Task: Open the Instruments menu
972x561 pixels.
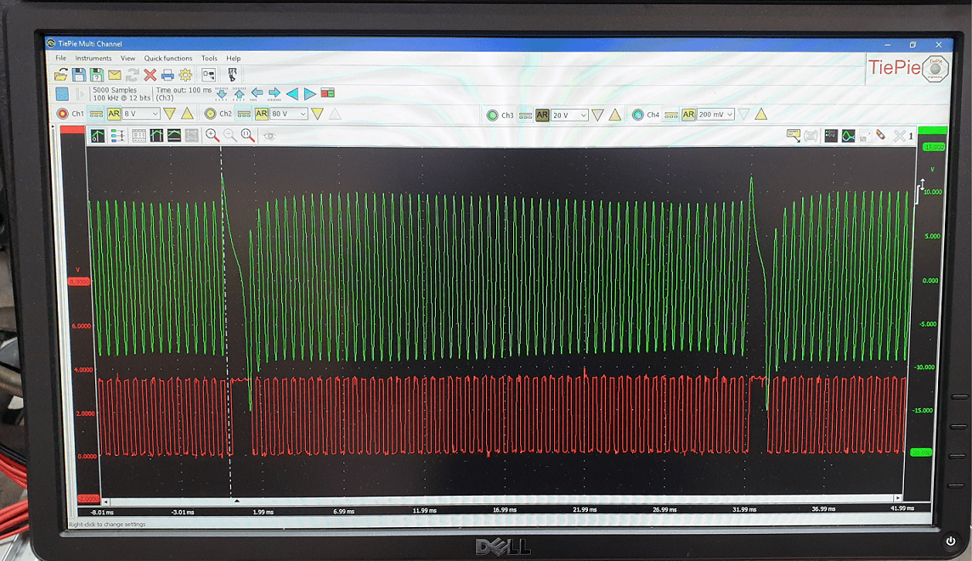Action: coord(93,59)
